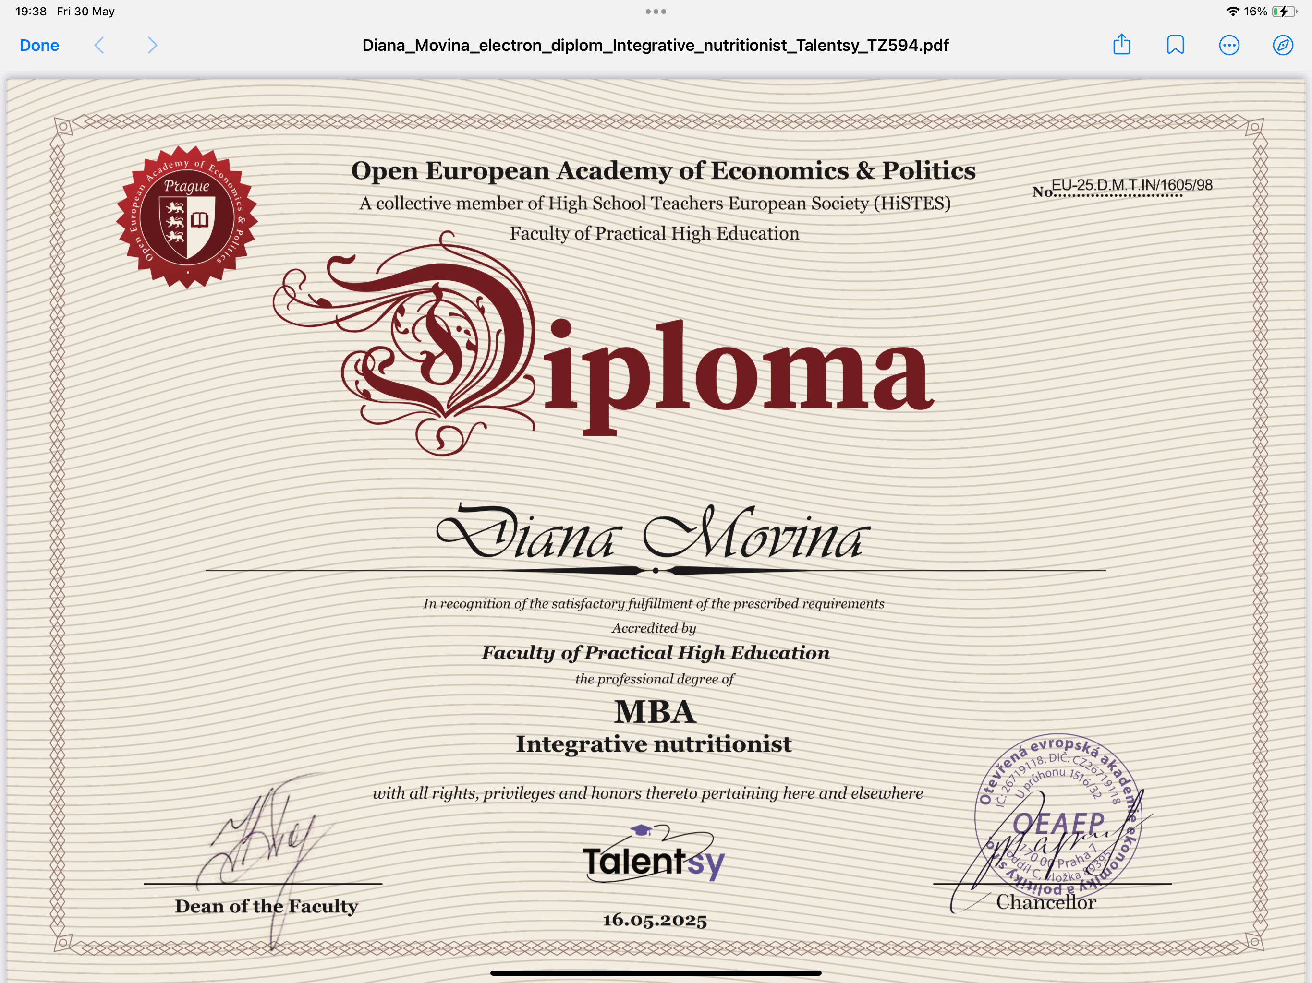Image resolution: width=1312 pixels, height=983 pixels.
Task: Go to next document with forward chevron
Action: point(152,45)
